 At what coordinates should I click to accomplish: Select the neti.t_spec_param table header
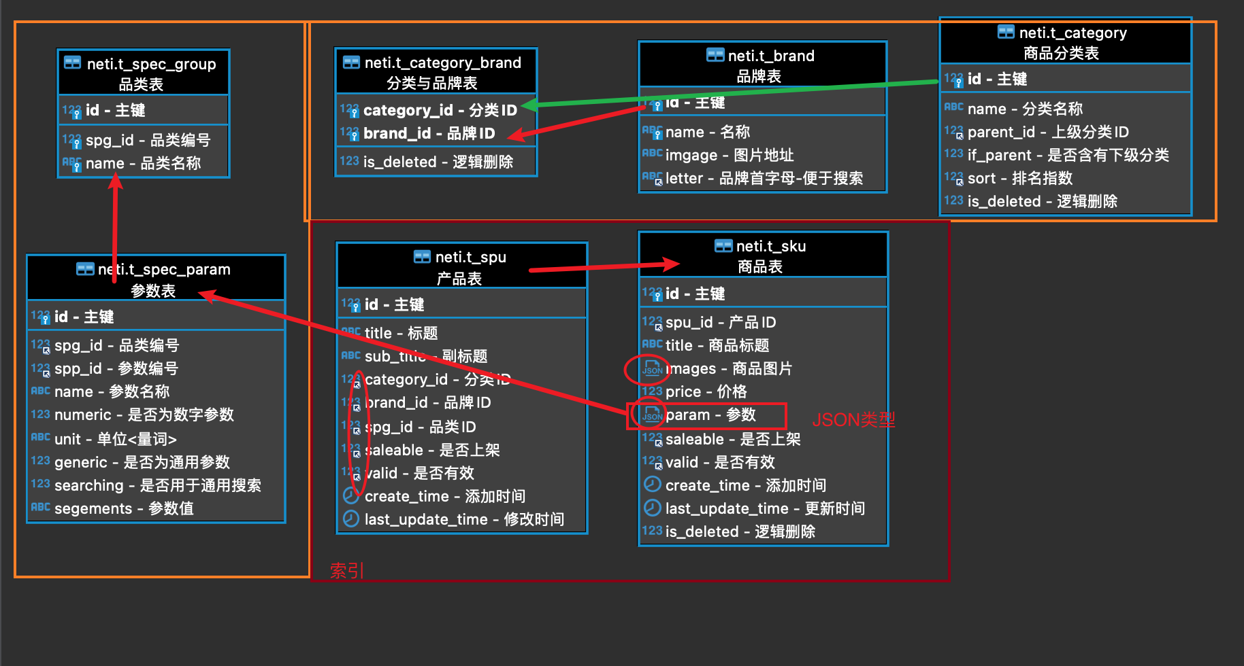[x=156, y=279]
